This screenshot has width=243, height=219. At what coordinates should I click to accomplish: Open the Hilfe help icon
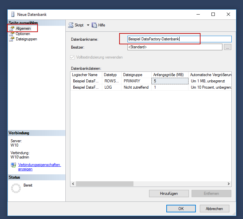[x=94, y=25]
